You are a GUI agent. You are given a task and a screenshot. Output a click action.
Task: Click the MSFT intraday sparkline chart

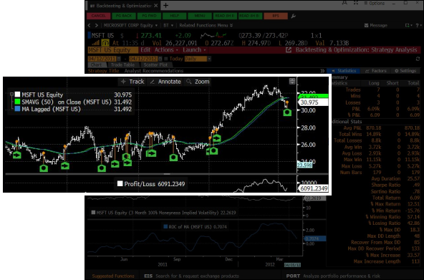(213, 35)
